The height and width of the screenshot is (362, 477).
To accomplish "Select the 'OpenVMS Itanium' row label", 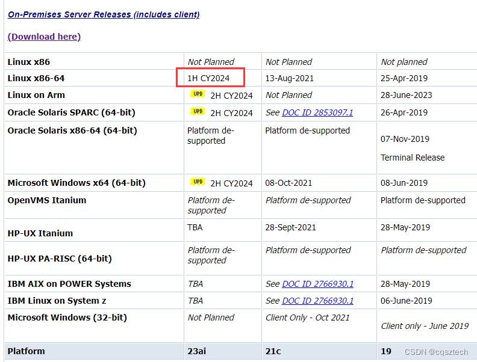I will tap(47, 200).
